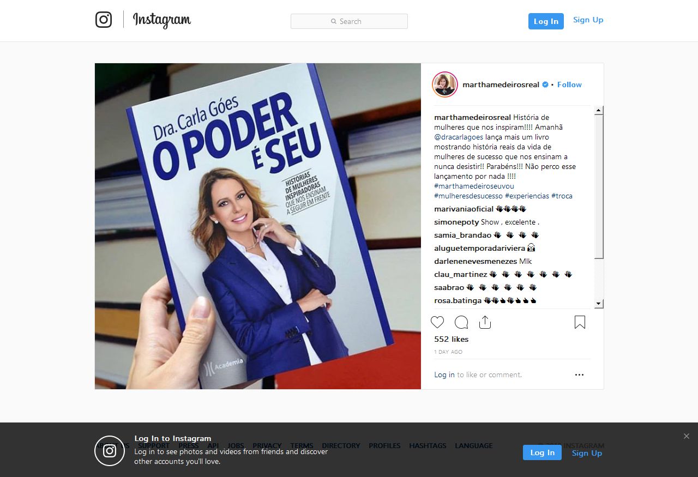Viewport: 698px width, 477px height.
Task: Save post using bookmark icon
Action: point(580,322)
